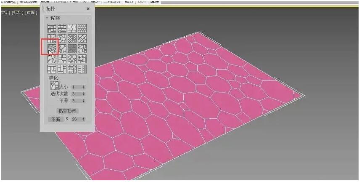359x182 pixels.
Task: Select the fine crosshatch mesh pattern
Action: click(x=72, y=49)
